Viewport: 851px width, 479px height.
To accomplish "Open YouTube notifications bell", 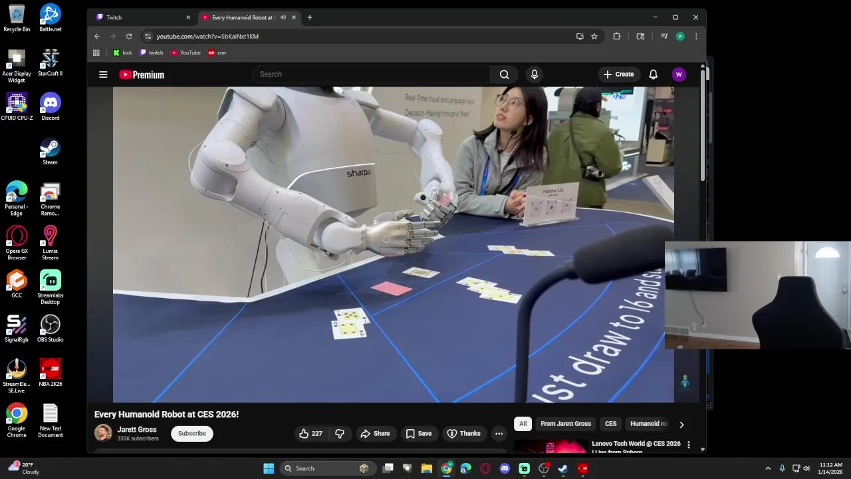I will (653, 75).
